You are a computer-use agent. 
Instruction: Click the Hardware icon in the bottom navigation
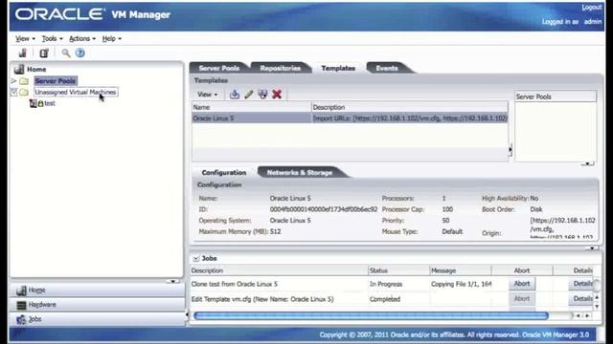pos(21,305)
